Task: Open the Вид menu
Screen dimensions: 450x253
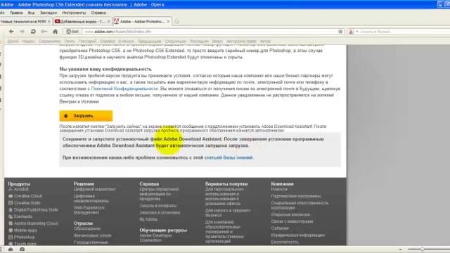Action: click(x=31, y=13)
